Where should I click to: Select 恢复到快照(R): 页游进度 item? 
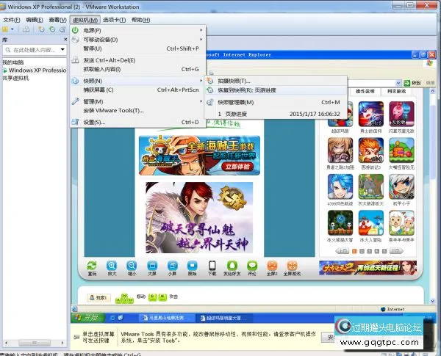[x=276, y=90]
